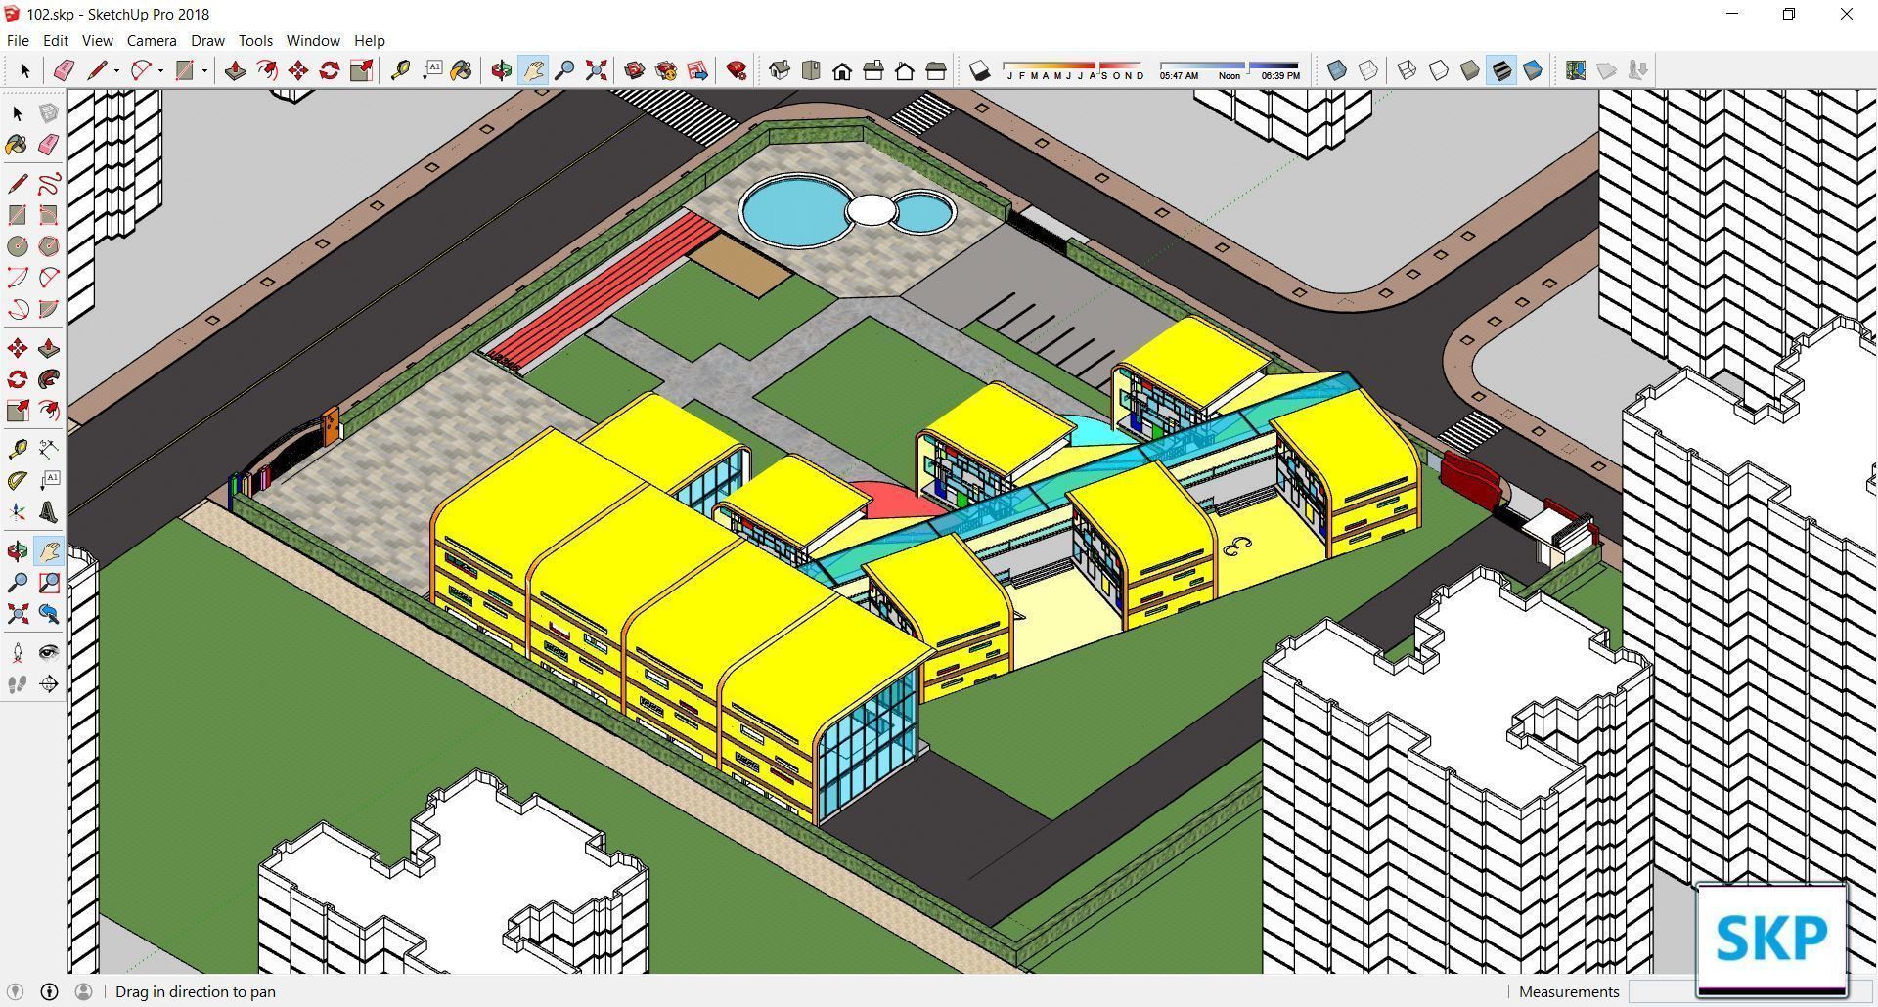
Task: Enable Monochrome face style
Action: [1533, 70]
